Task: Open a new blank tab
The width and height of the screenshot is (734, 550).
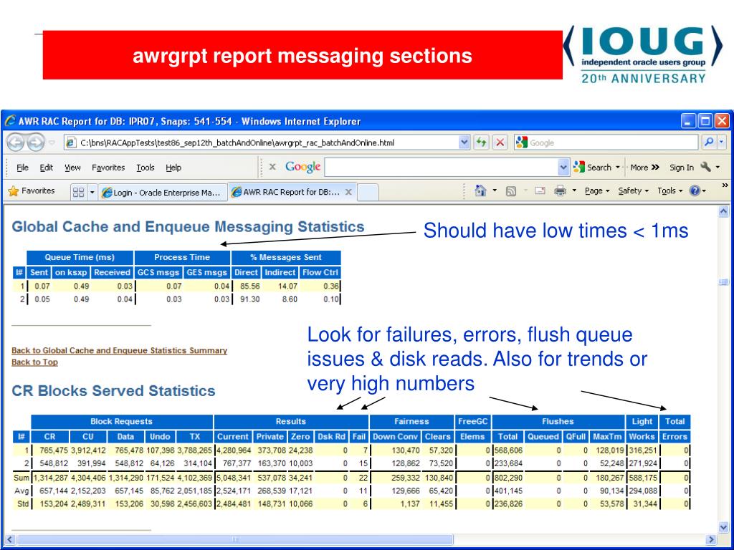Action: [x=368, y=192]
